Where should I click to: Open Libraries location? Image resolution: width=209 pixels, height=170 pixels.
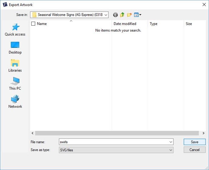(x=15, y=66)
